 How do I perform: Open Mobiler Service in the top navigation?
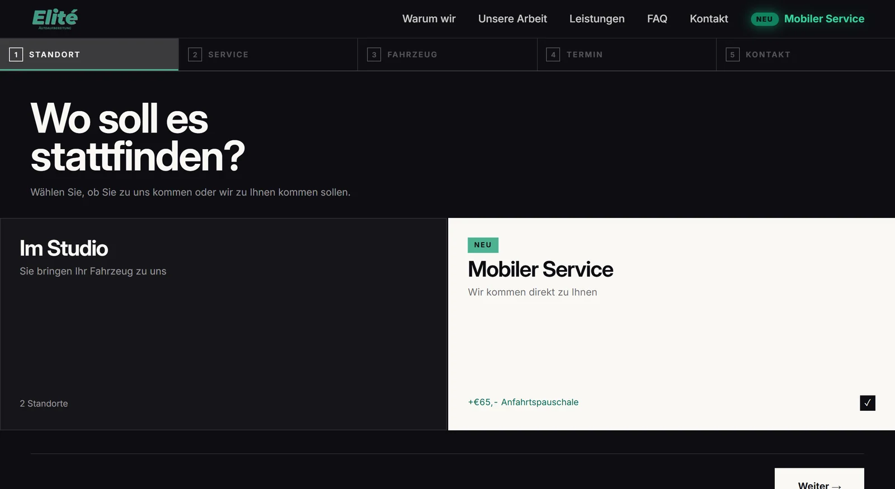(x=824, y=19)
